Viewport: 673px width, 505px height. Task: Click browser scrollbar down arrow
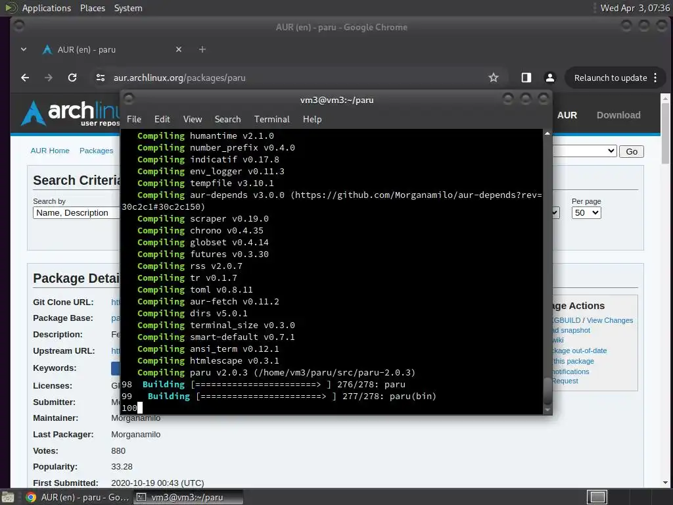tap(665, 483)
